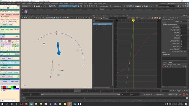This screenshot has height=106, width=189.
Task: Click the purple custom shelf icon
Action: (26, 12)
